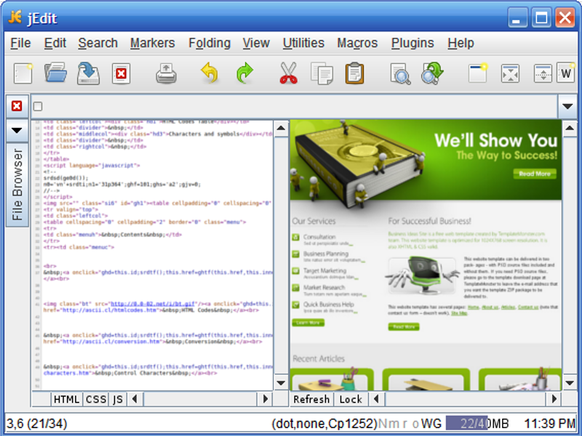Click the (dot,none,Cp1252) status text
Screen dimensions: 582x436
click(x=324, y=423)
